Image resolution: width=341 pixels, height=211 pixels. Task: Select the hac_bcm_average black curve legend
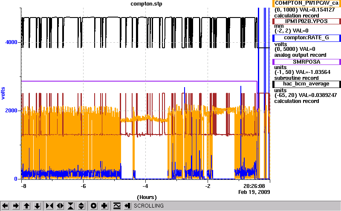point(306,84)
